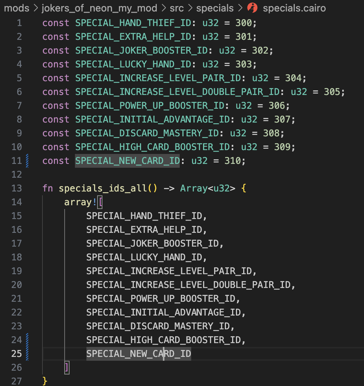Click the highlighted SPECIAL_NEW_CARD_ID constant on line 11

tap(127, 161)
